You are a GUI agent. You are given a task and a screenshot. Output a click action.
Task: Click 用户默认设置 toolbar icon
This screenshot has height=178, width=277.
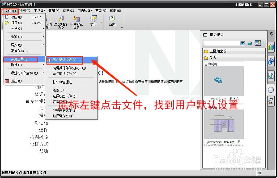[76, 22]
